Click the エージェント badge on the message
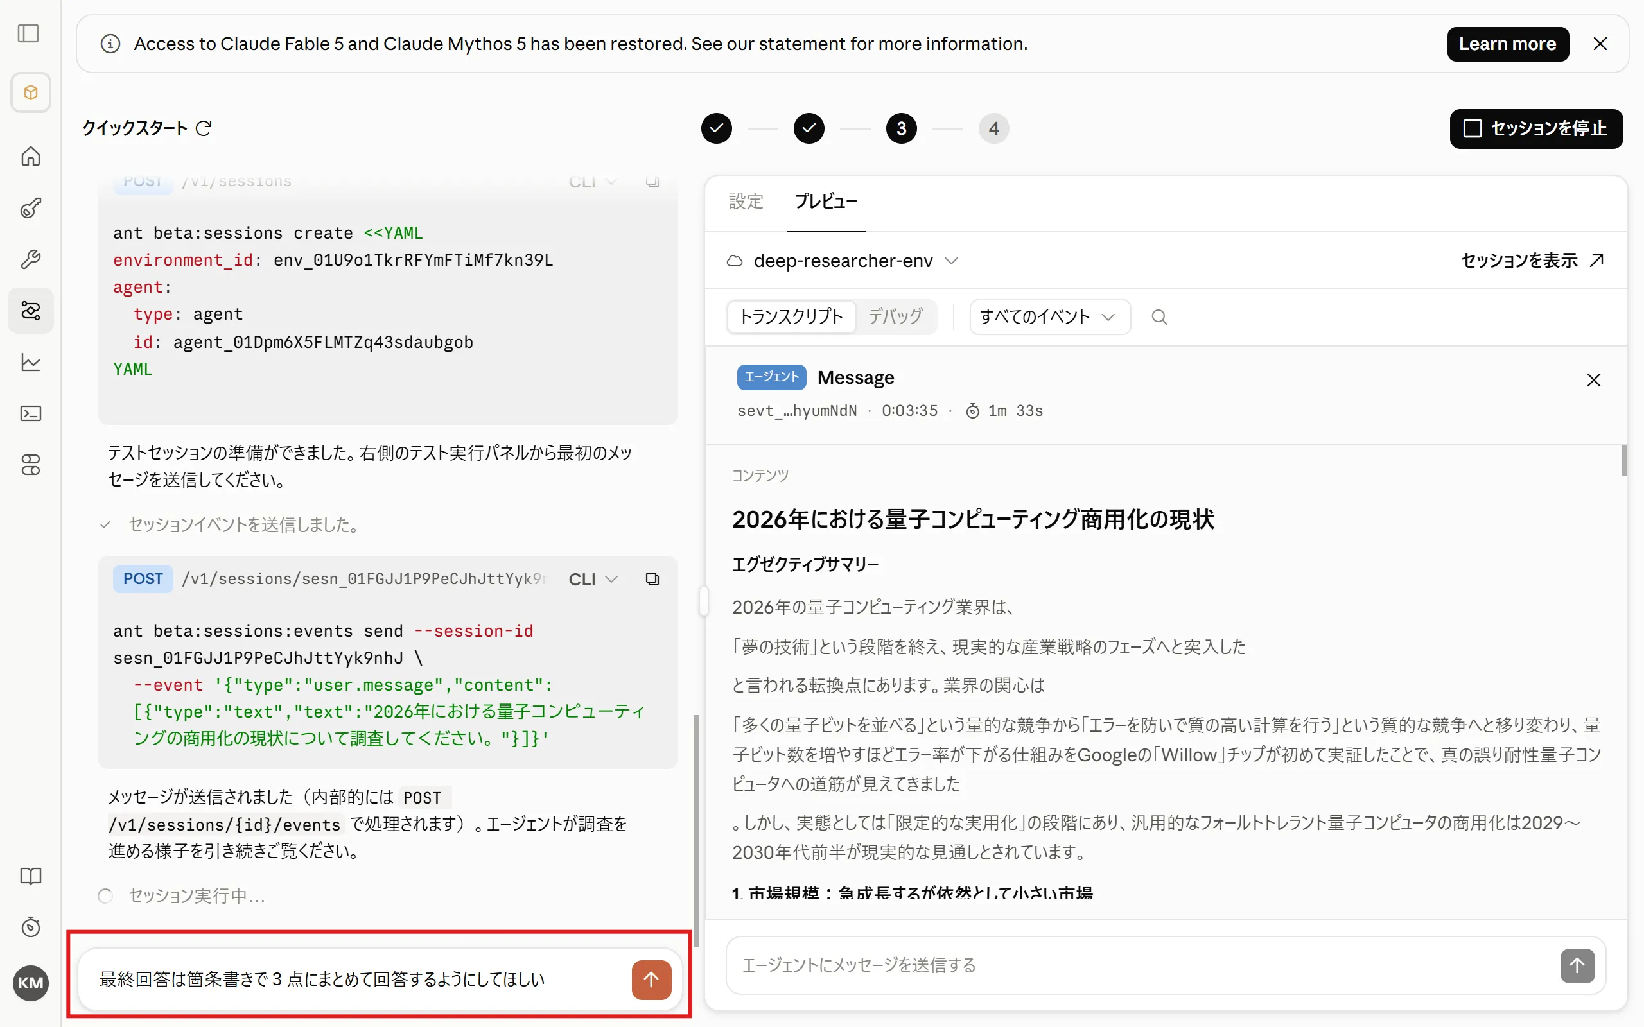Viewport: 1644px width, 1027px height. (771, 377)
